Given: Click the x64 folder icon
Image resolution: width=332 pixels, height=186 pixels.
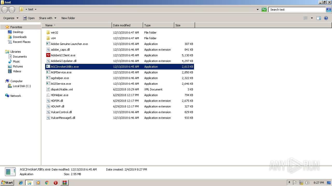Looking at the screenshot, I should point(48,38).
